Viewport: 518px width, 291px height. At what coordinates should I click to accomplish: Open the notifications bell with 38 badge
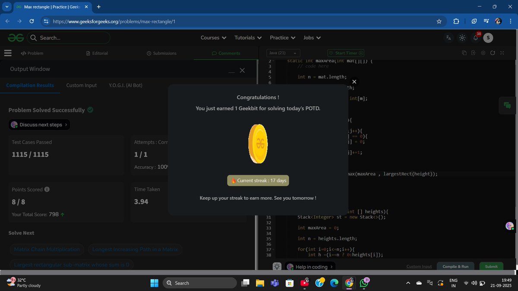(476, 38)
